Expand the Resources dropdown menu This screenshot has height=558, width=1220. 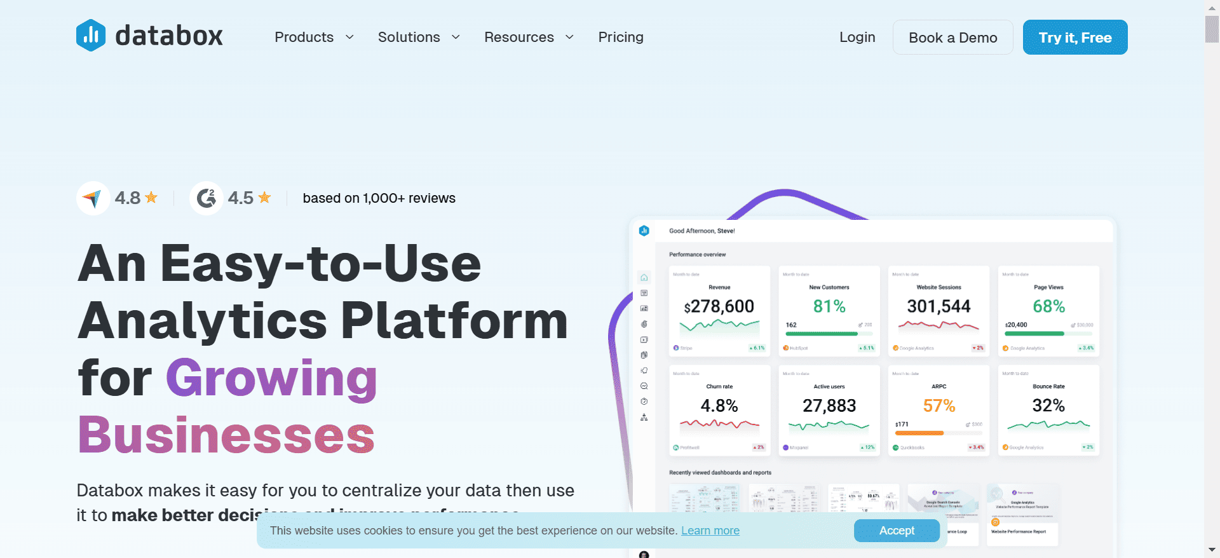pyautogui.click(x=529, y=37)
